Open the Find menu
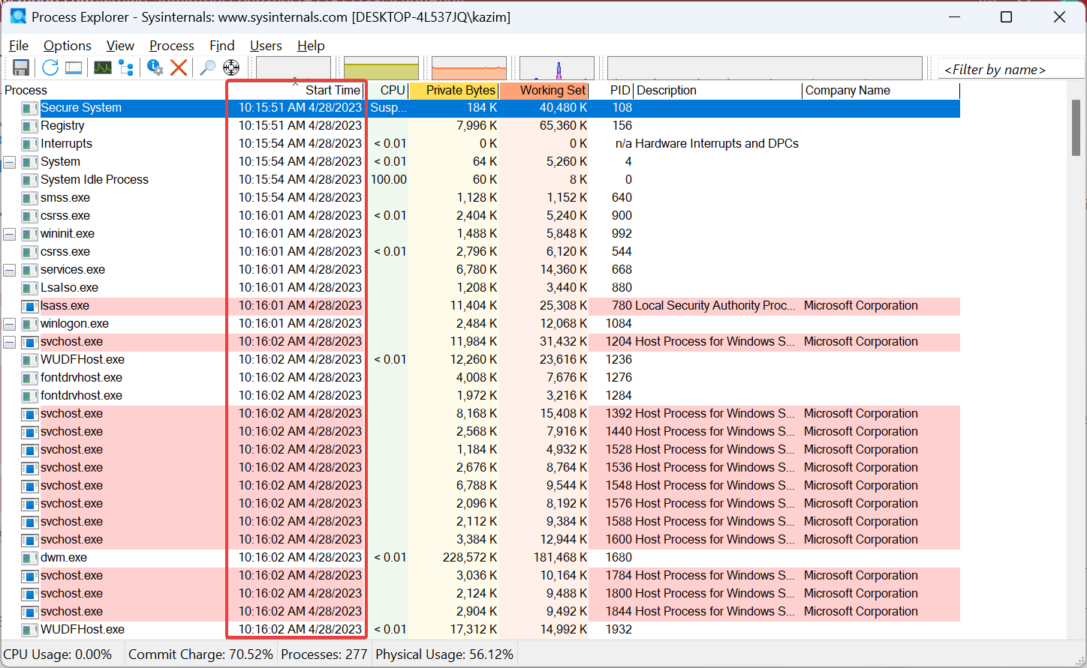This screenshot has width=1087, height=668. click(222, 46)
